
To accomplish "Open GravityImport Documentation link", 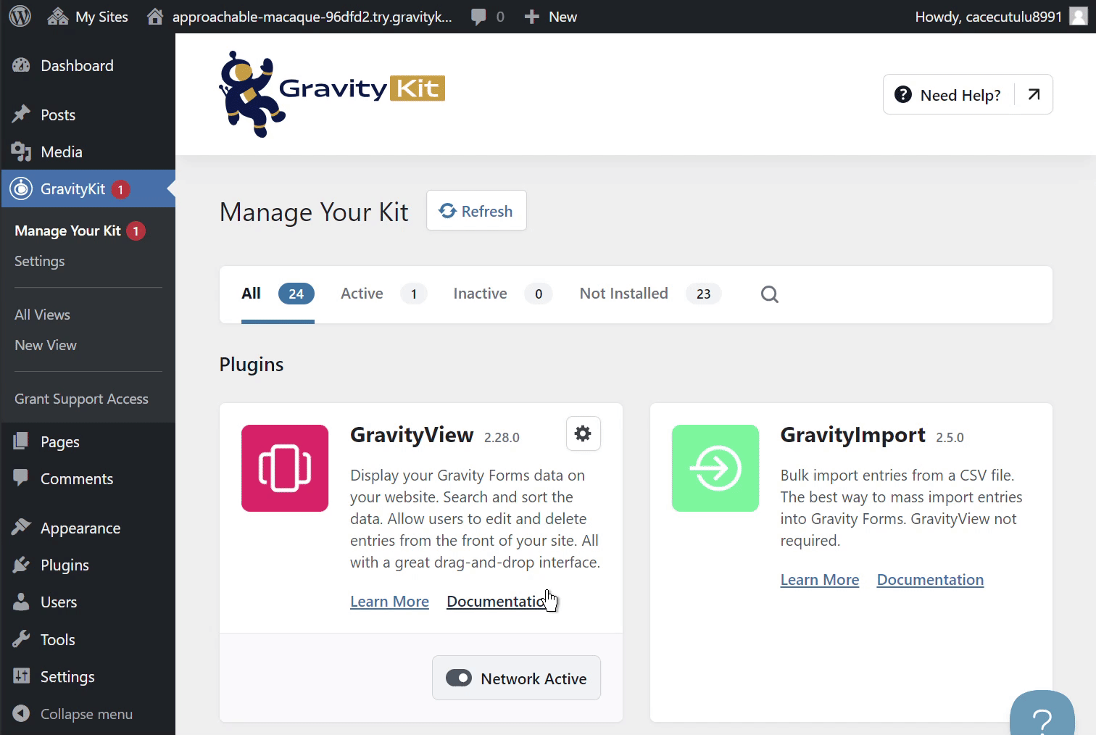I will 930,580.
